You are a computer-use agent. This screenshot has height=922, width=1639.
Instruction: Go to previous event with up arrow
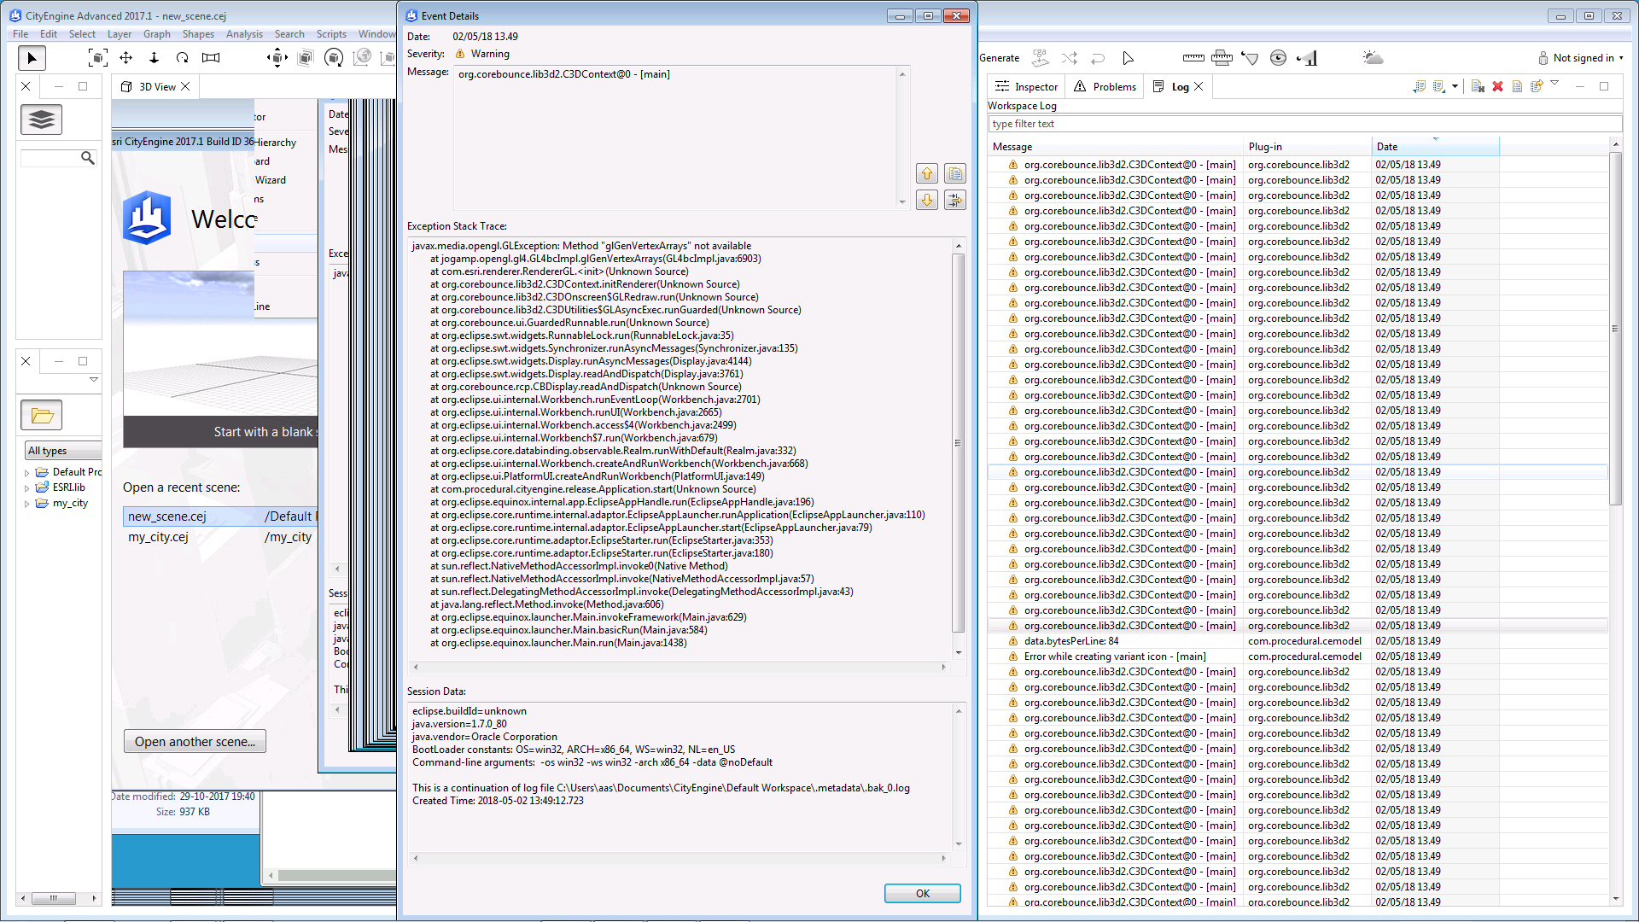[x=927, y=173]
